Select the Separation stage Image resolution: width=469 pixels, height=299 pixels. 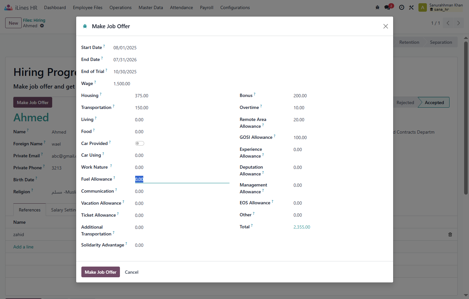(441, 42)
